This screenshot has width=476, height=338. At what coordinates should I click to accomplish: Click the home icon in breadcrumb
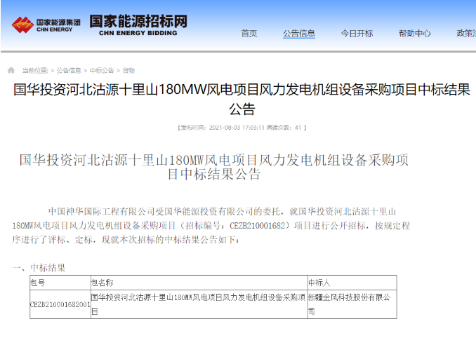(x=11, y=70)
